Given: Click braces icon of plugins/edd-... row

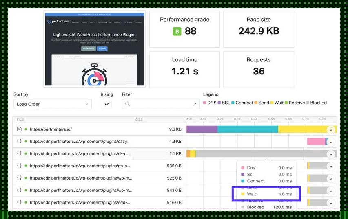Looking at the screenshot, I should pyautogui.click(x=19, y=202).
